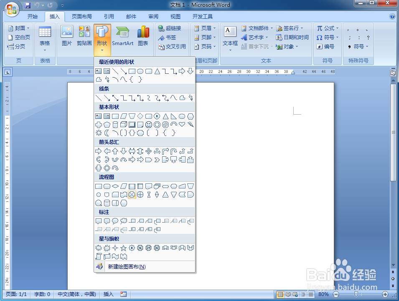399x301 pixels.
Task: Customize Quick Access Toolbar dropdown arrow
Action: (62, 5)
